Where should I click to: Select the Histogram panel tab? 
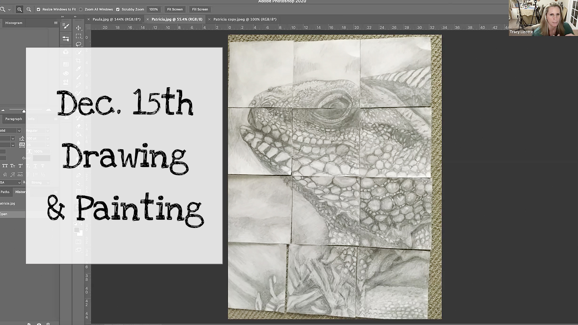point(14,23)
